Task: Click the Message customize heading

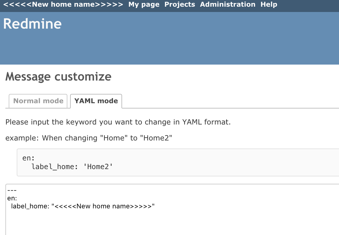Action: click(58, 77)
